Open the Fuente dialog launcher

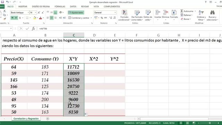click(44, 23)
